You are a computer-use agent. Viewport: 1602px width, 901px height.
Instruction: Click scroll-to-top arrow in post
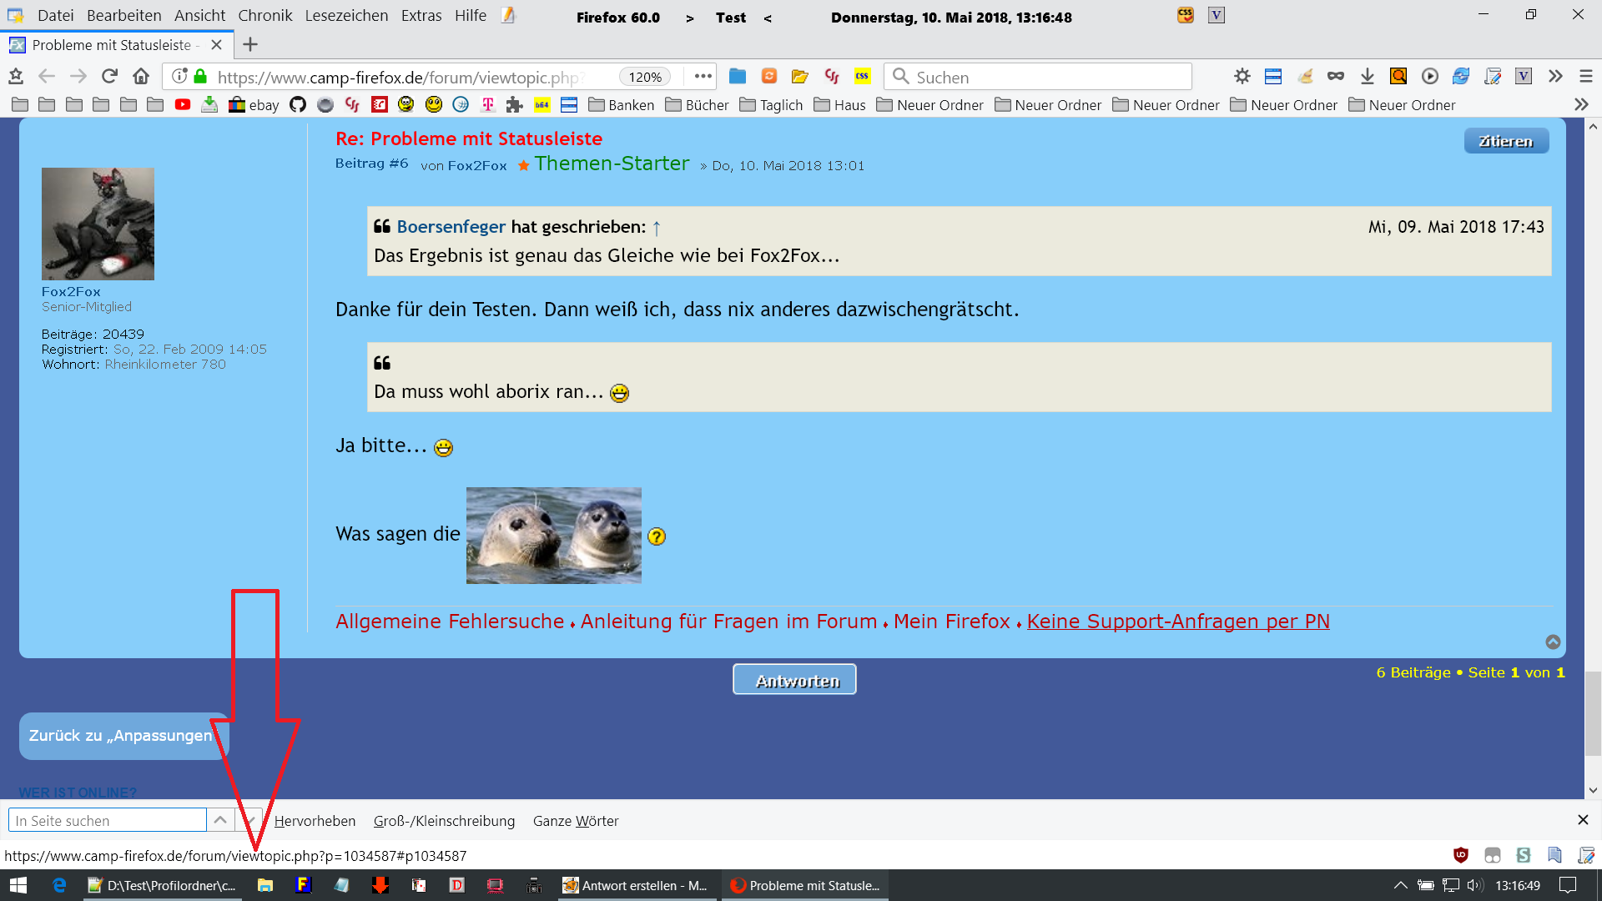pyautogui.click(x=1553, y=642)
